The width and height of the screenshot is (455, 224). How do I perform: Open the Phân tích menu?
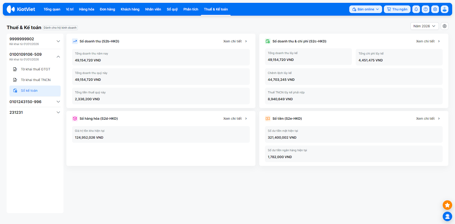191,9
